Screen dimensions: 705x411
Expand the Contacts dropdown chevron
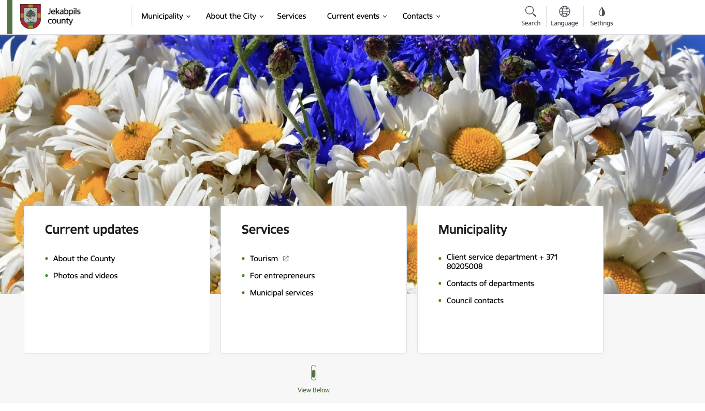[438, 16]
